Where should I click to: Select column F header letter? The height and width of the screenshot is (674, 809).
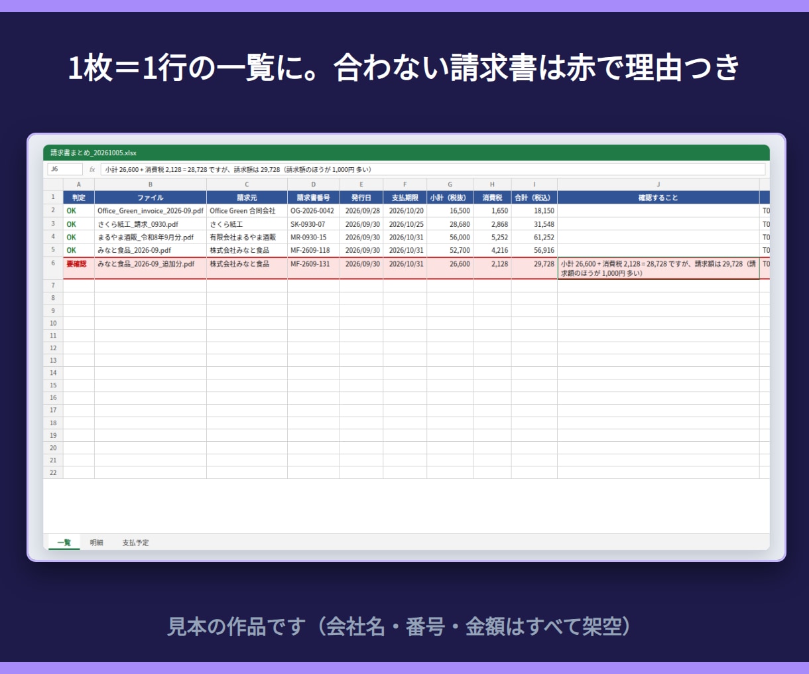[405, 184]
